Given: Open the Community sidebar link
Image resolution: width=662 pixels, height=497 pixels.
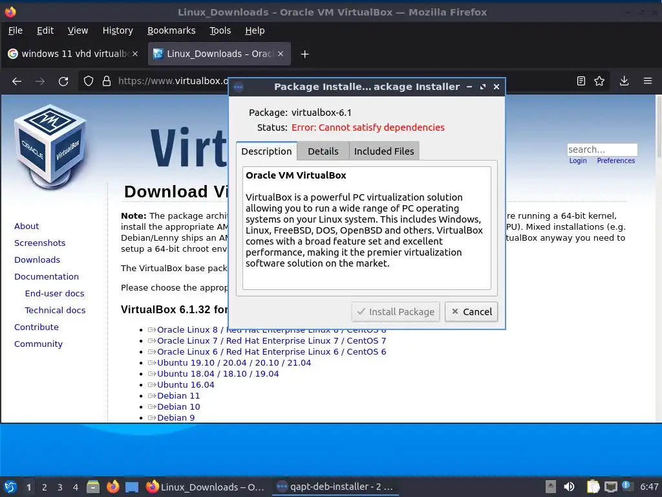Looking at the screenshot, I should pyautogui.click(x=38, y=344).
